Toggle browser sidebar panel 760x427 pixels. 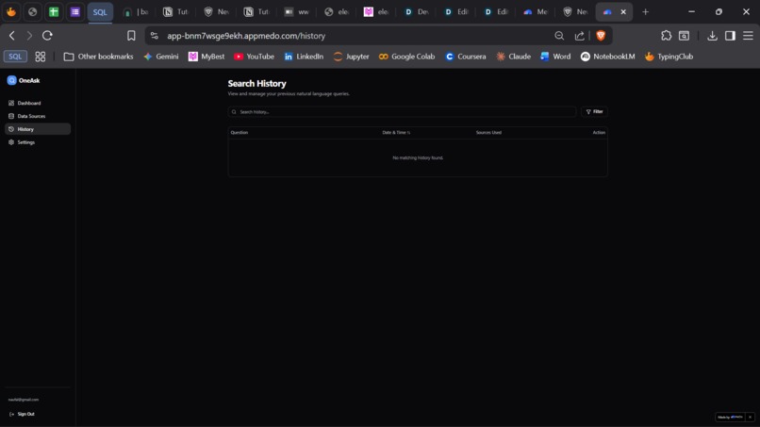[x=730, y=36]
